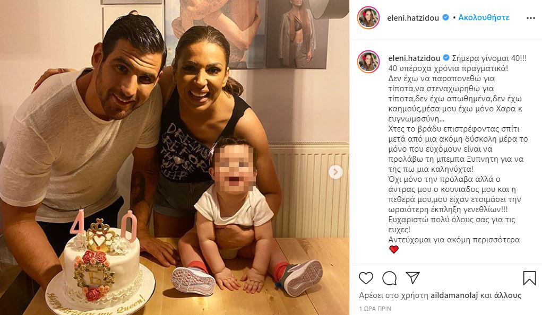Click the Ακολουθήστε follow button
The height and width of the screenshot is (315, 542).
484,17
